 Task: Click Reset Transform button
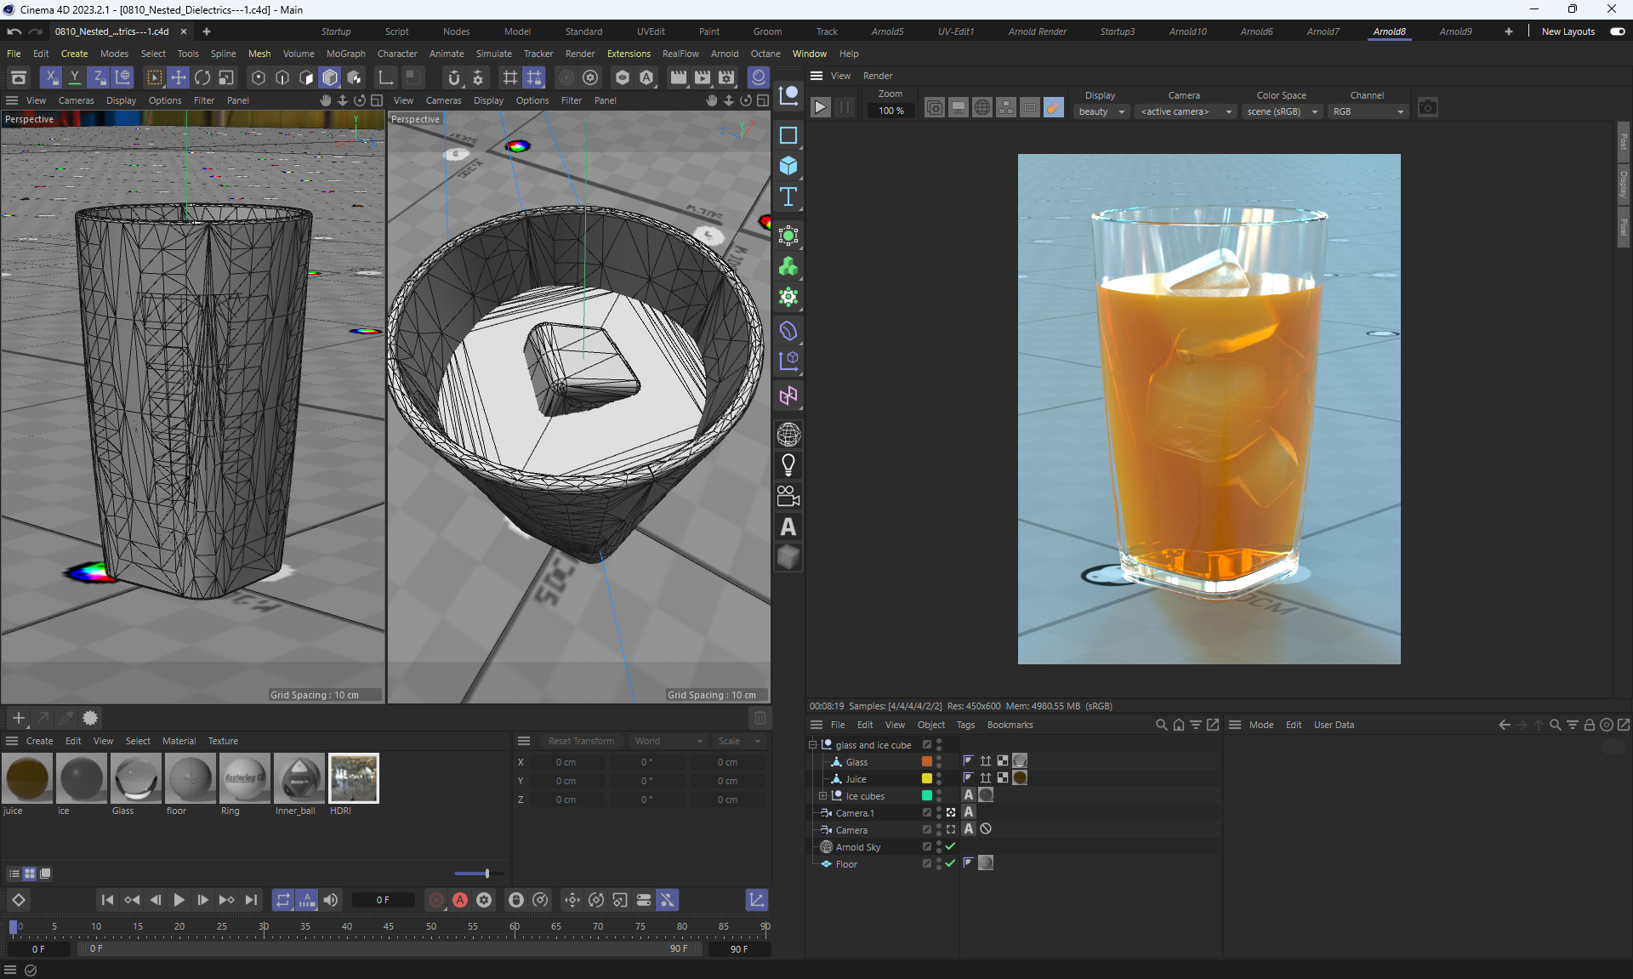click(x=581, y=741)
